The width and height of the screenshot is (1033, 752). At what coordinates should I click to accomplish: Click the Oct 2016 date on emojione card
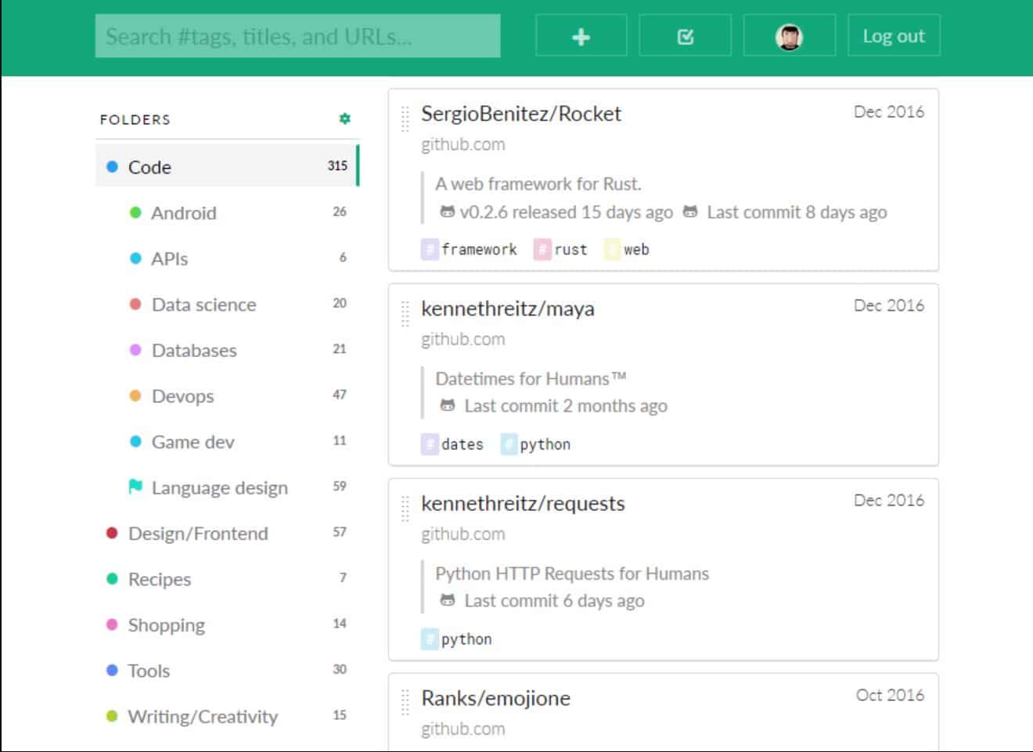pos(890,695)
